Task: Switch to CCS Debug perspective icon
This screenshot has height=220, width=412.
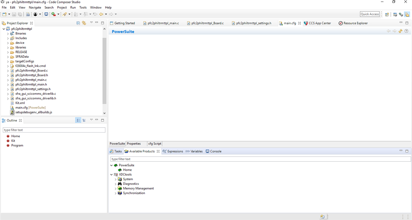Action: [401, 14]
